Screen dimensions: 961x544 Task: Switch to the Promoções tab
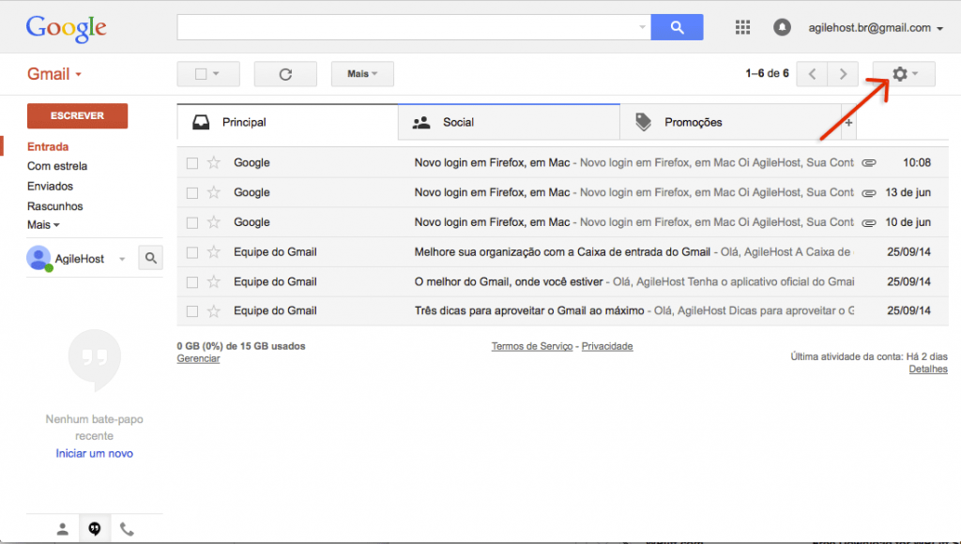[730, 123]
